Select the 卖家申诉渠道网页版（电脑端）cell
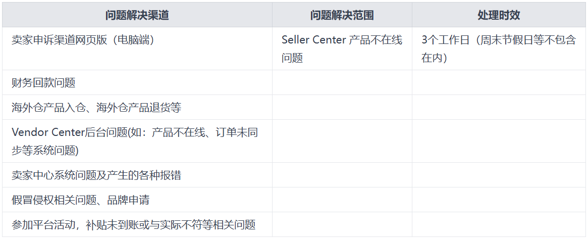Image resolution: width=588 pixels, height=238 pixels. click(x=137, y=49)
